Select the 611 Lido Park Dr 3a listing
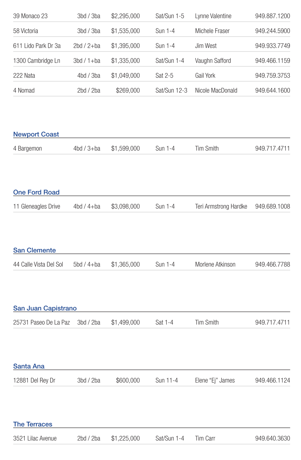301x460 pixels. click(x=37, y=46)
